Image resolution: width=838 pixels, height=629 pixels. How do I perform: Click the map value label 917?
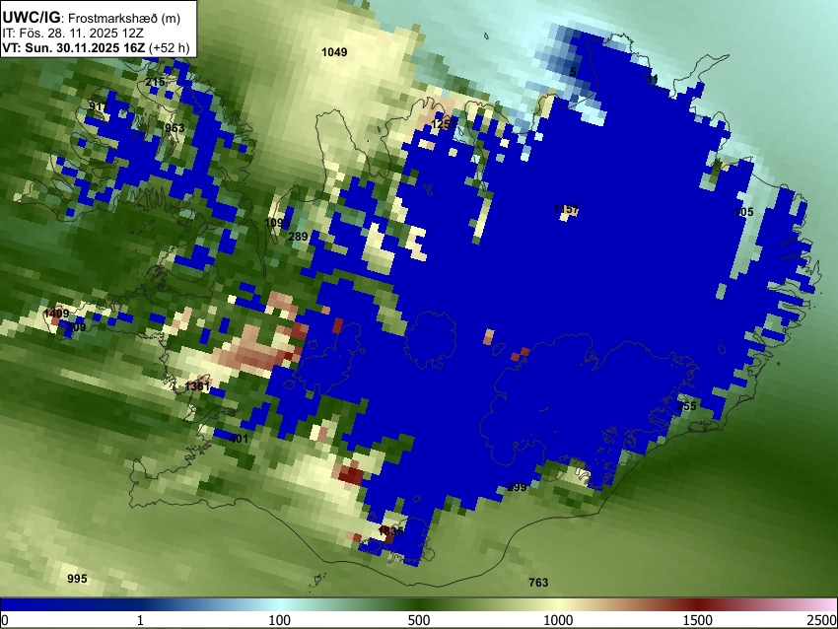(98, 106)
